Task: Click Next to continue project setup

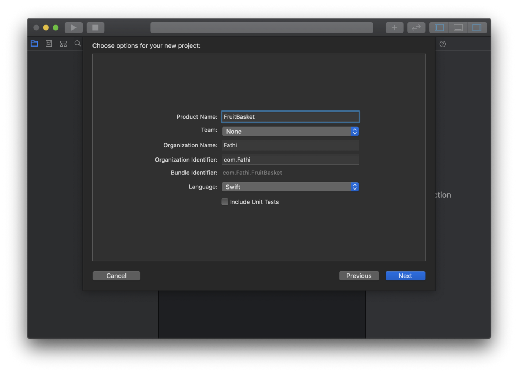Action: [405, 276]
